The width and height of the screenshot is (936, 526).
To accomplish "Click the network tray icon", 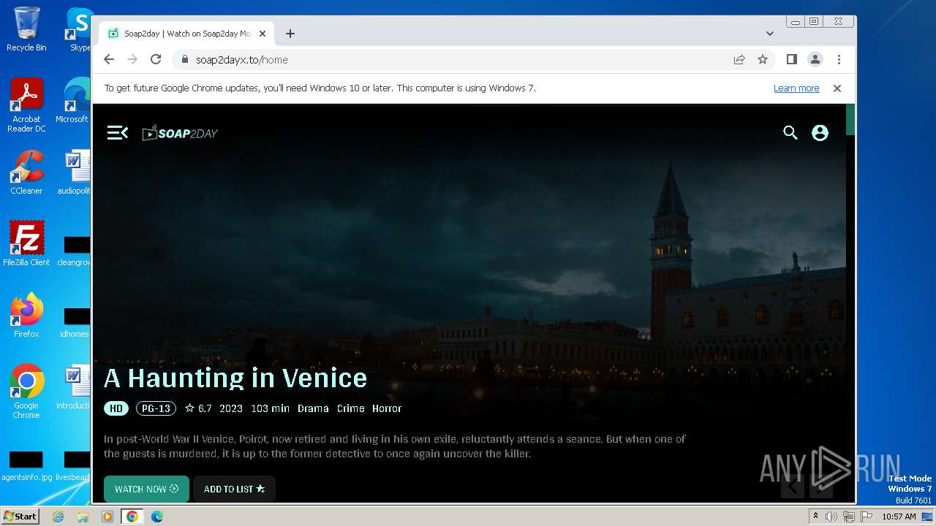I will [849, 517].
